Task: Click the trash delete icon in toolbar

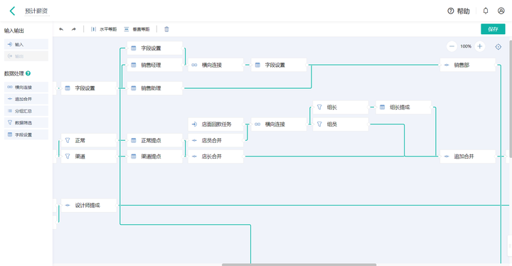Action: (166, 29)
